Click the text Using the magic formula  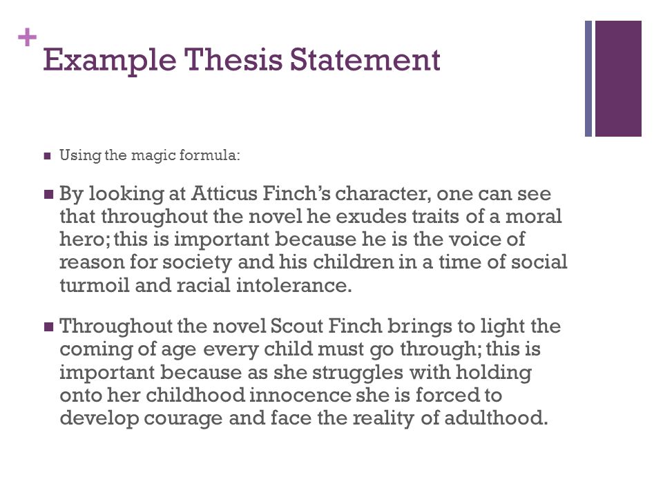(x=150, y=155)
